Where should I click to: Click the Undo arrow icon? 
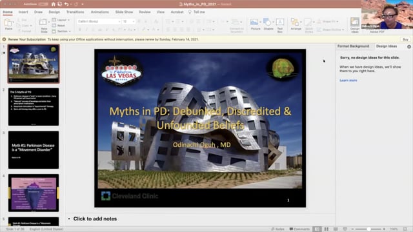click(x=66, y=4)
